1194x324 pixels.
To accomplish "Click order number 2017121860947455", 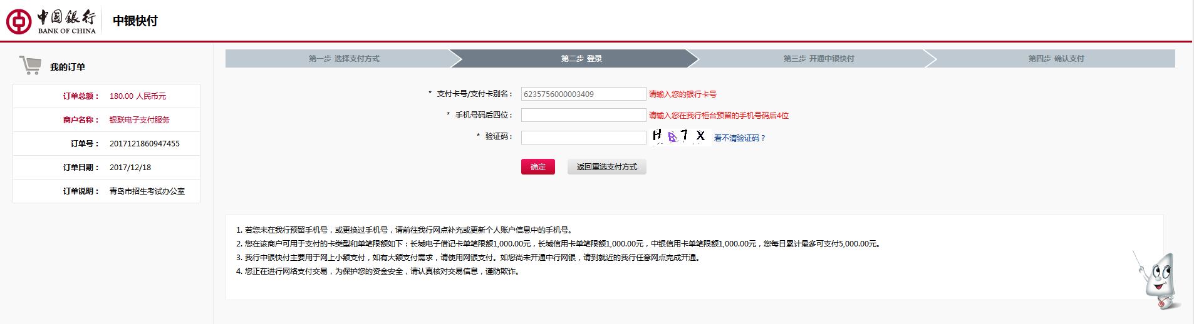I will 145,144.
